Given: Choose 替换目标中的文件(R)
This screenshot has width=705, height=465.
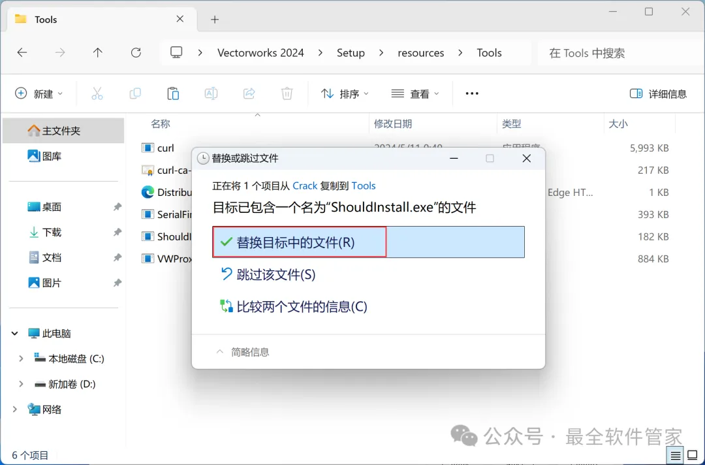Looking at the screenshot, I should click(x=368, y=242).
